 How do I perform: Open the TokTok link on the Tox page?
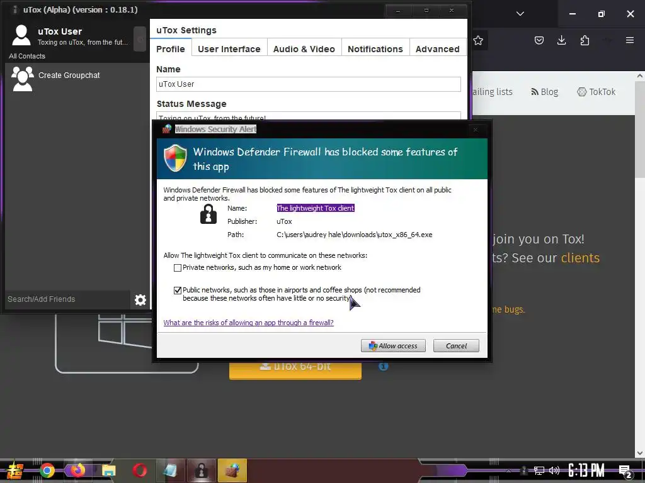click(596, 92)
